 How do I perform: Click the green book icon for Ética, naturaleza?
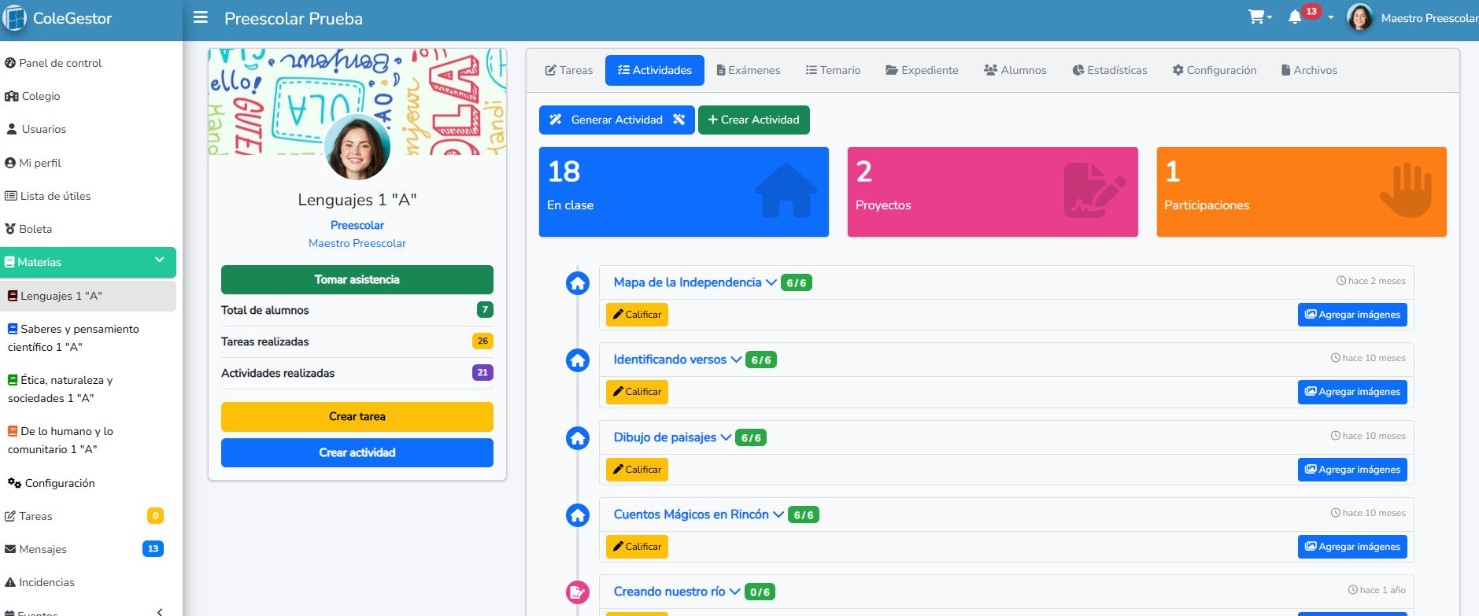13,380
